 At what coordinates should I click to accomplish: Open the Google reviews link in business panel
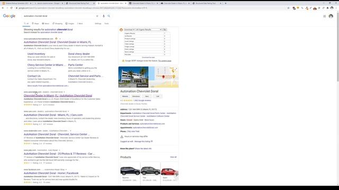coord(142,100)
